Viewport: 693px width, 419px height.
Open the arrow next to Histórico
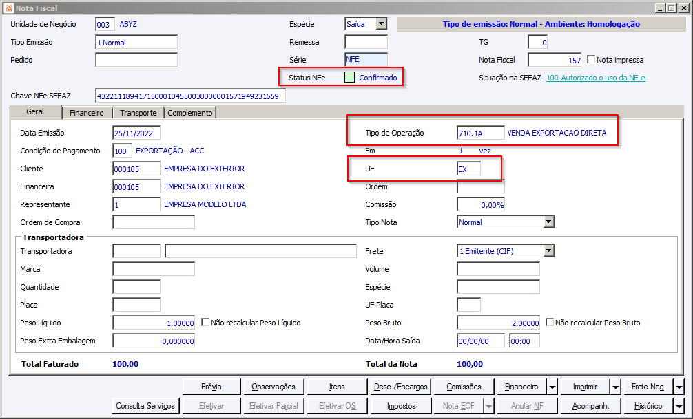point(679,406)
